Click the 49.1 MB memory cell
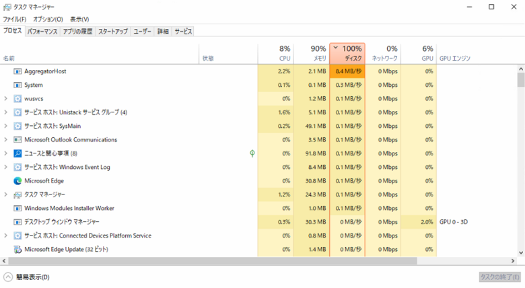This screenshot has height=288, width=525. point(312,127)
